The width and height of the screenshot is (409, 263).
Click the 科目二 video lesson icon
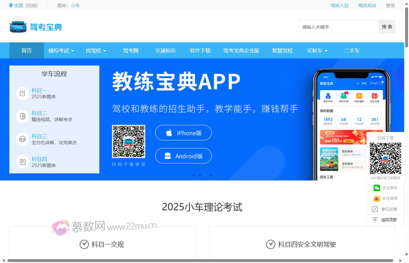click(23, 116)
